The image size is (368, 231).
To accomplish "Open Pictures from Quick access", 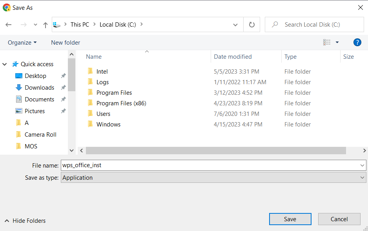I will [x=36, y=111].
